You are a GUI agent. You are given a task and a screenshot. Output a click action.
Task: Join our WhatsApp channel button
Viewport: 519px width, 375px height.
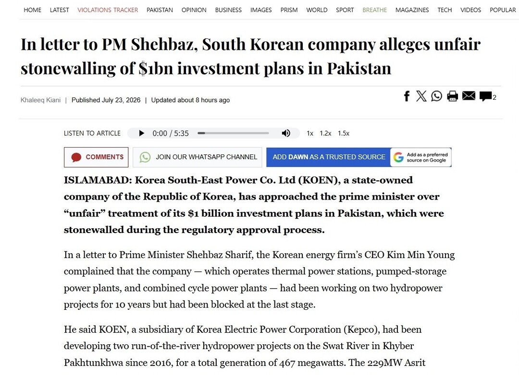198,157
